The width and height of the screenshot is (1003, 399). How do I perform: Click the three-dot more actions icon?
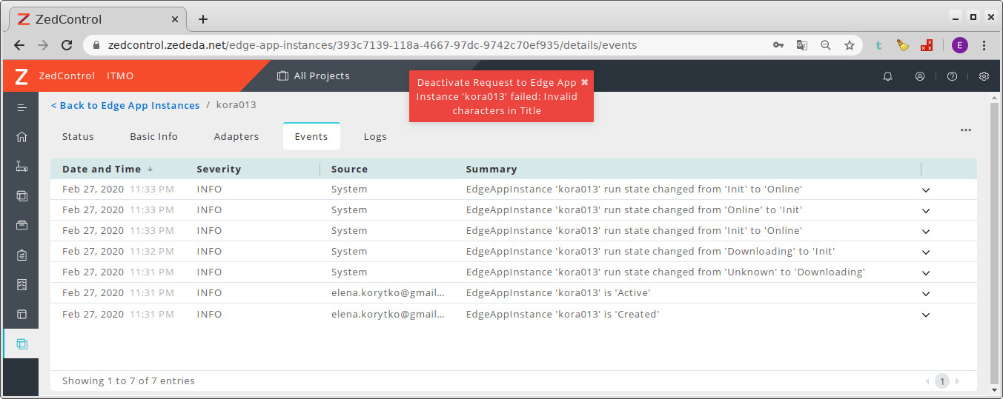965,130
